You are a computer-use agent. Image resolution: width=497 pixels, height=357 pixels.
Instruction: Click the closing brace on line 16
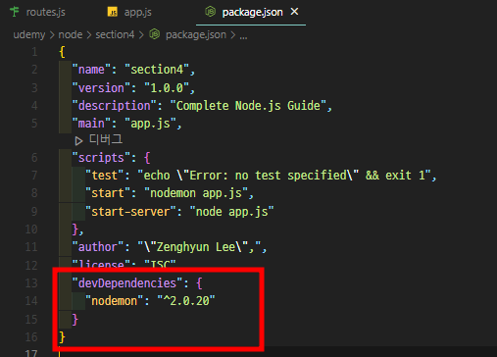[62, 337]
